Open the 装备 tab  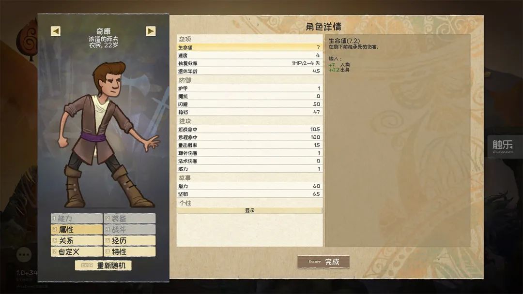(x=130, y=219)
